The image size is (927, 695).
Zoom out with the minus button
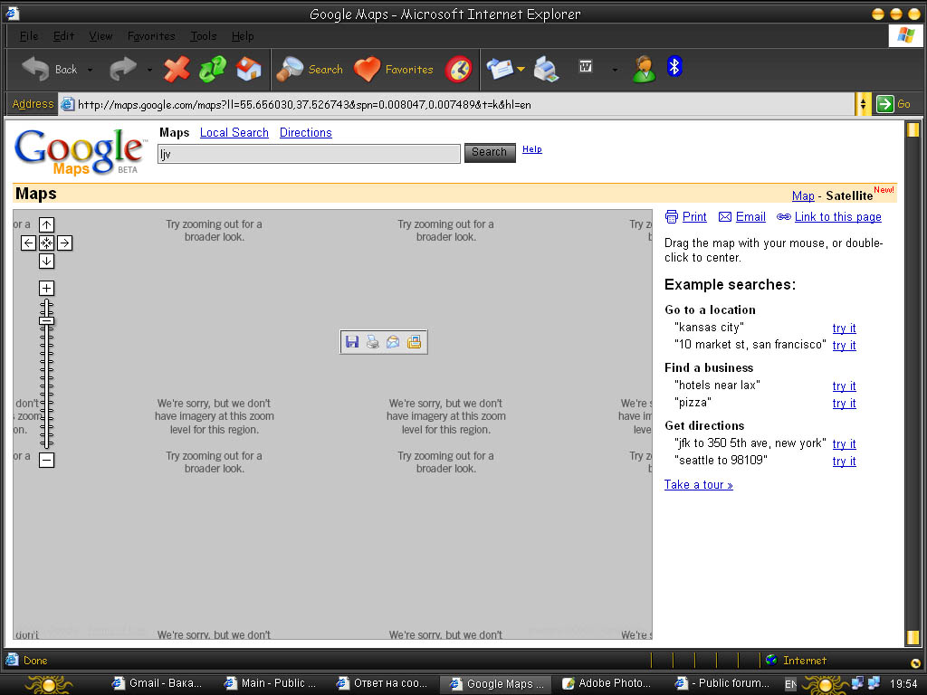click(47, 460)
